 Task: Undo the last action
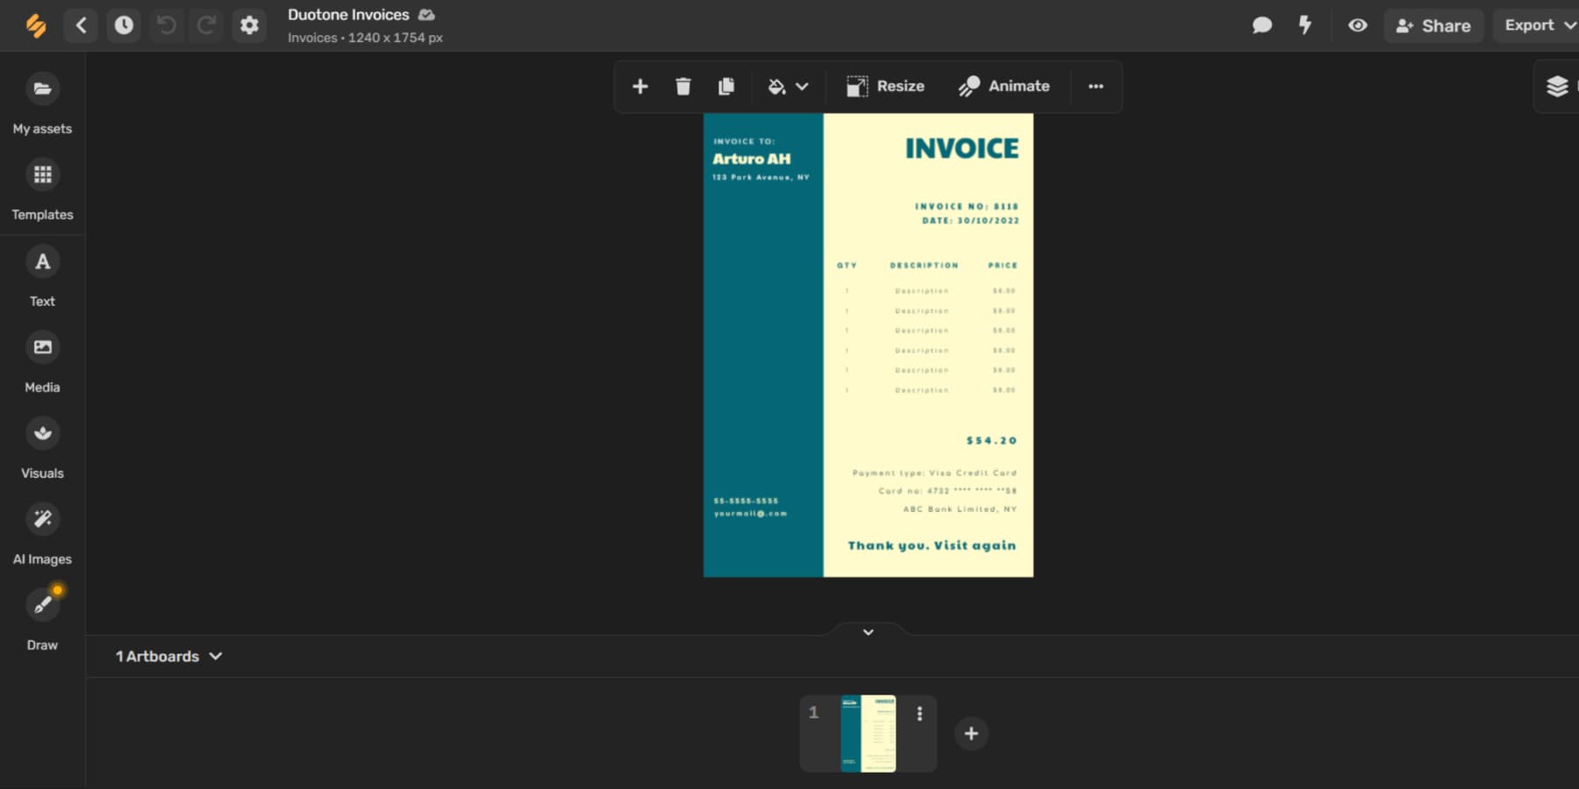167,25
